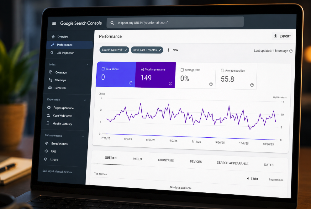311x209 pixels.
Task: Open the Core Web Vitals report
Action: [62, 116]
